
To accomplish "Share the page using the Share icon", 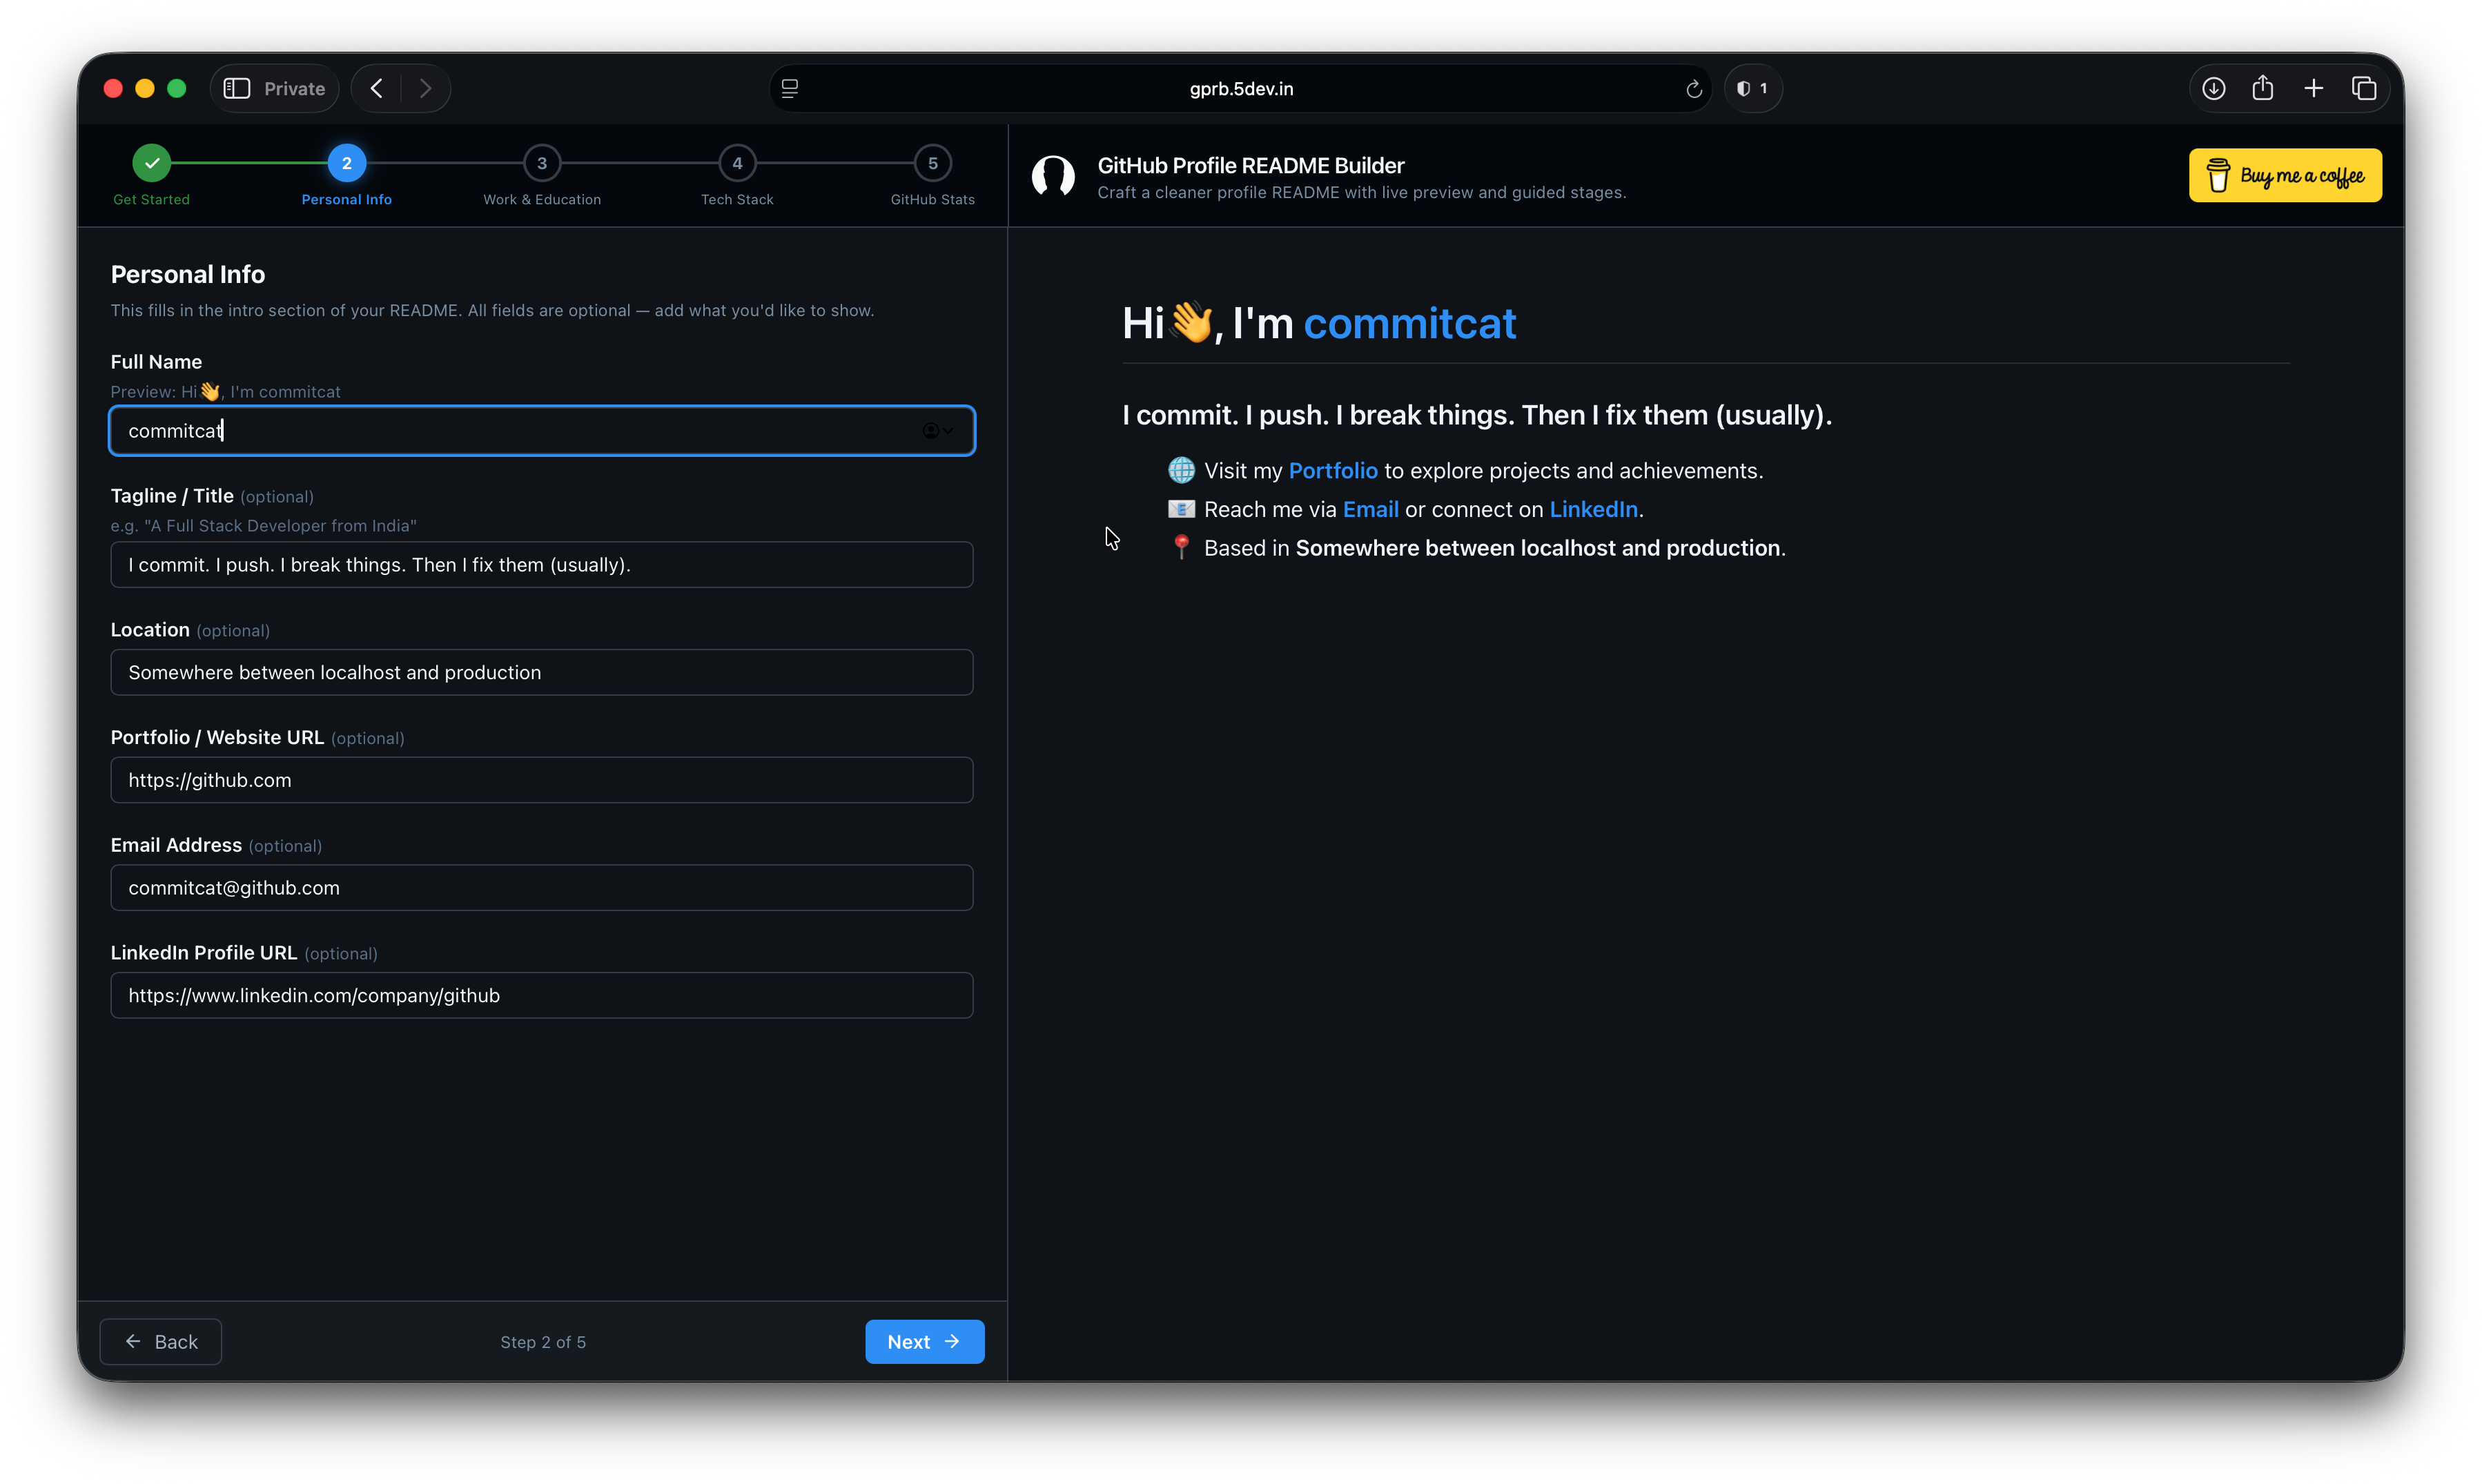I will point(2264,88).
